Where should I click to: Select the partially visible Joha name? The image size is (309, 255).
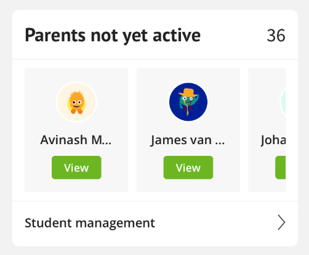point(273,140)
